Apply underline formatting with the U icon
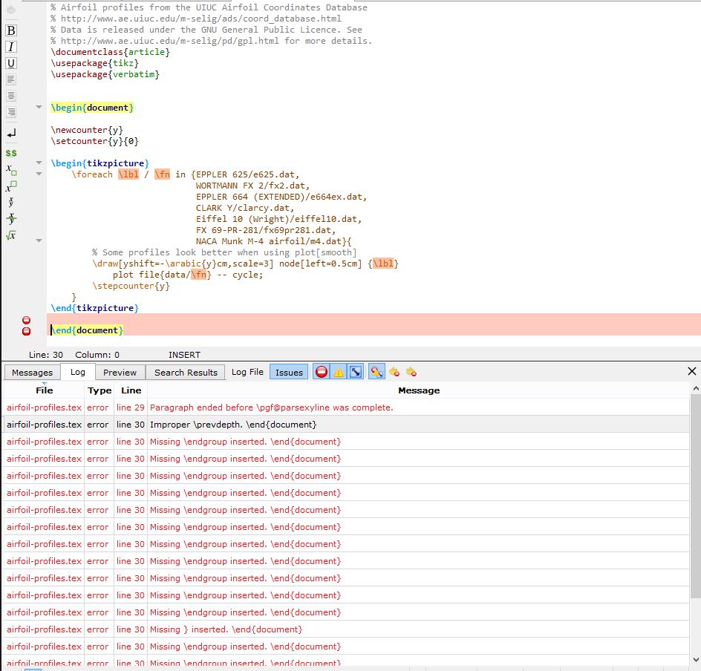The width and height of the screenshot is (701, 671). (11, 63)
